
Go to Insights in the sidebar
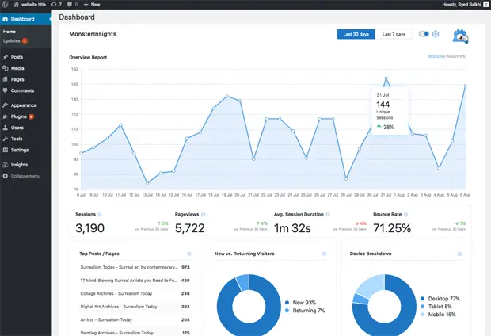pyautogui.click(x=19, y=164)
